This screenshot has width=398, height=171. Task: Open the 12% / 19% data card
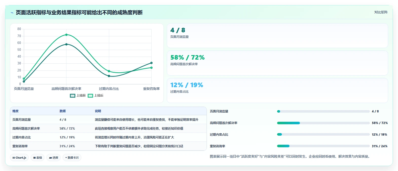277,90
